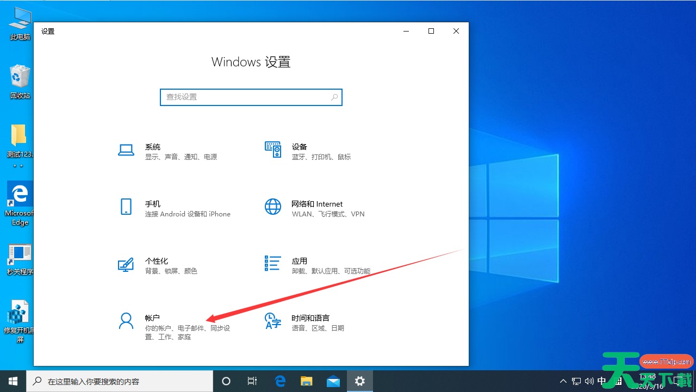Expand the hidden system tray icons chevron
Screen dimensions: 696x392
(x=563, y=381)
